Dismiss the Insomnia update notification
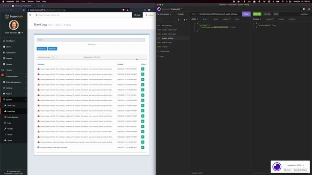Image resolution: width=312 pixels, height=175 pixels. coord(287,170)
